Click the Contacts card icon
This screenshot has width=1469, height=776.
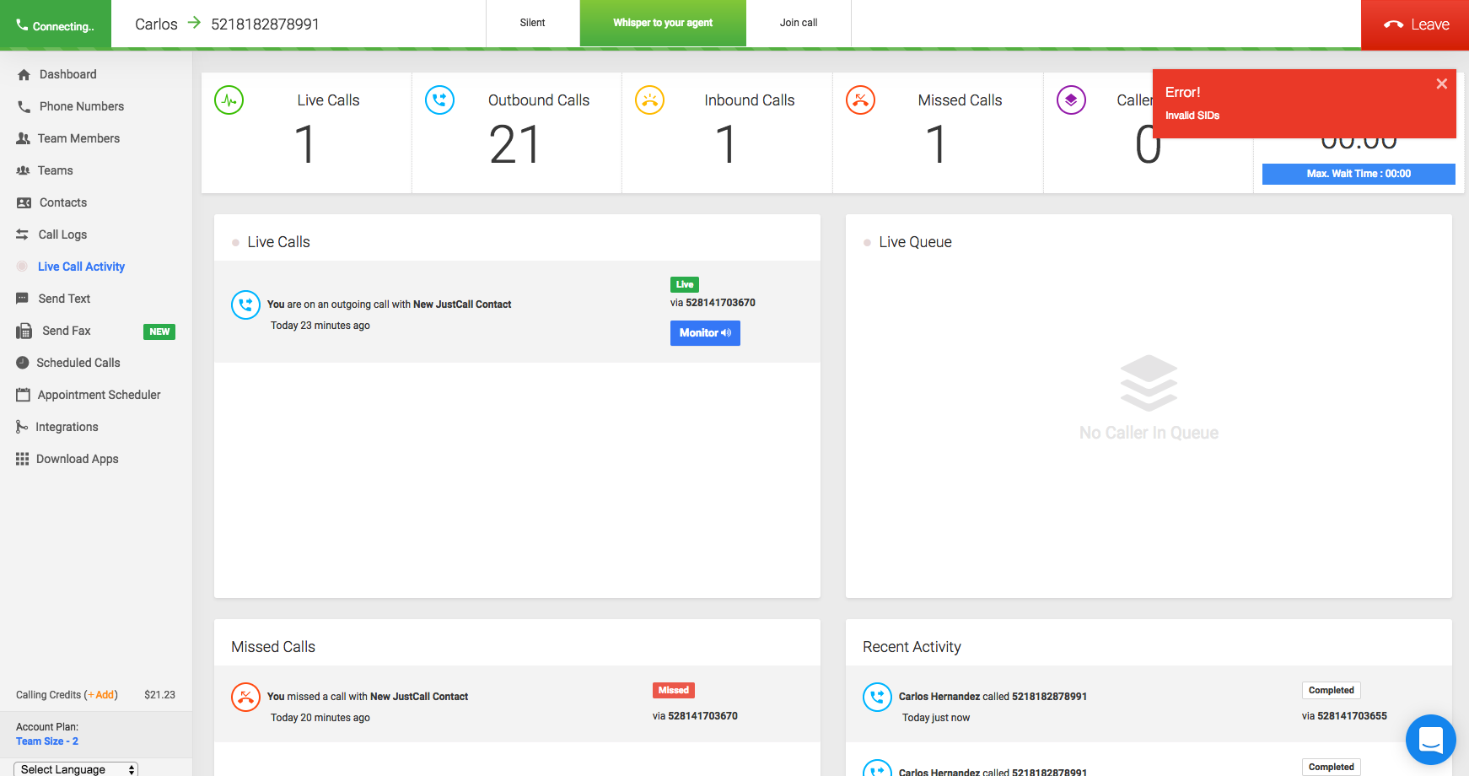coord(24,202)
